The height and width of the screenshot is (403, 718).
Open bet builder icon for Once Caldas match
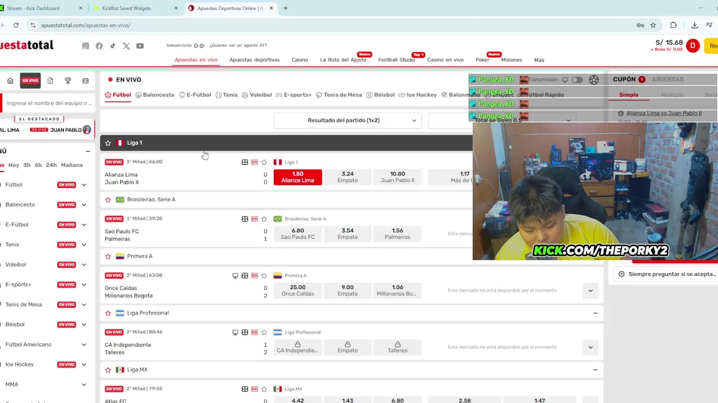(254, 275)
